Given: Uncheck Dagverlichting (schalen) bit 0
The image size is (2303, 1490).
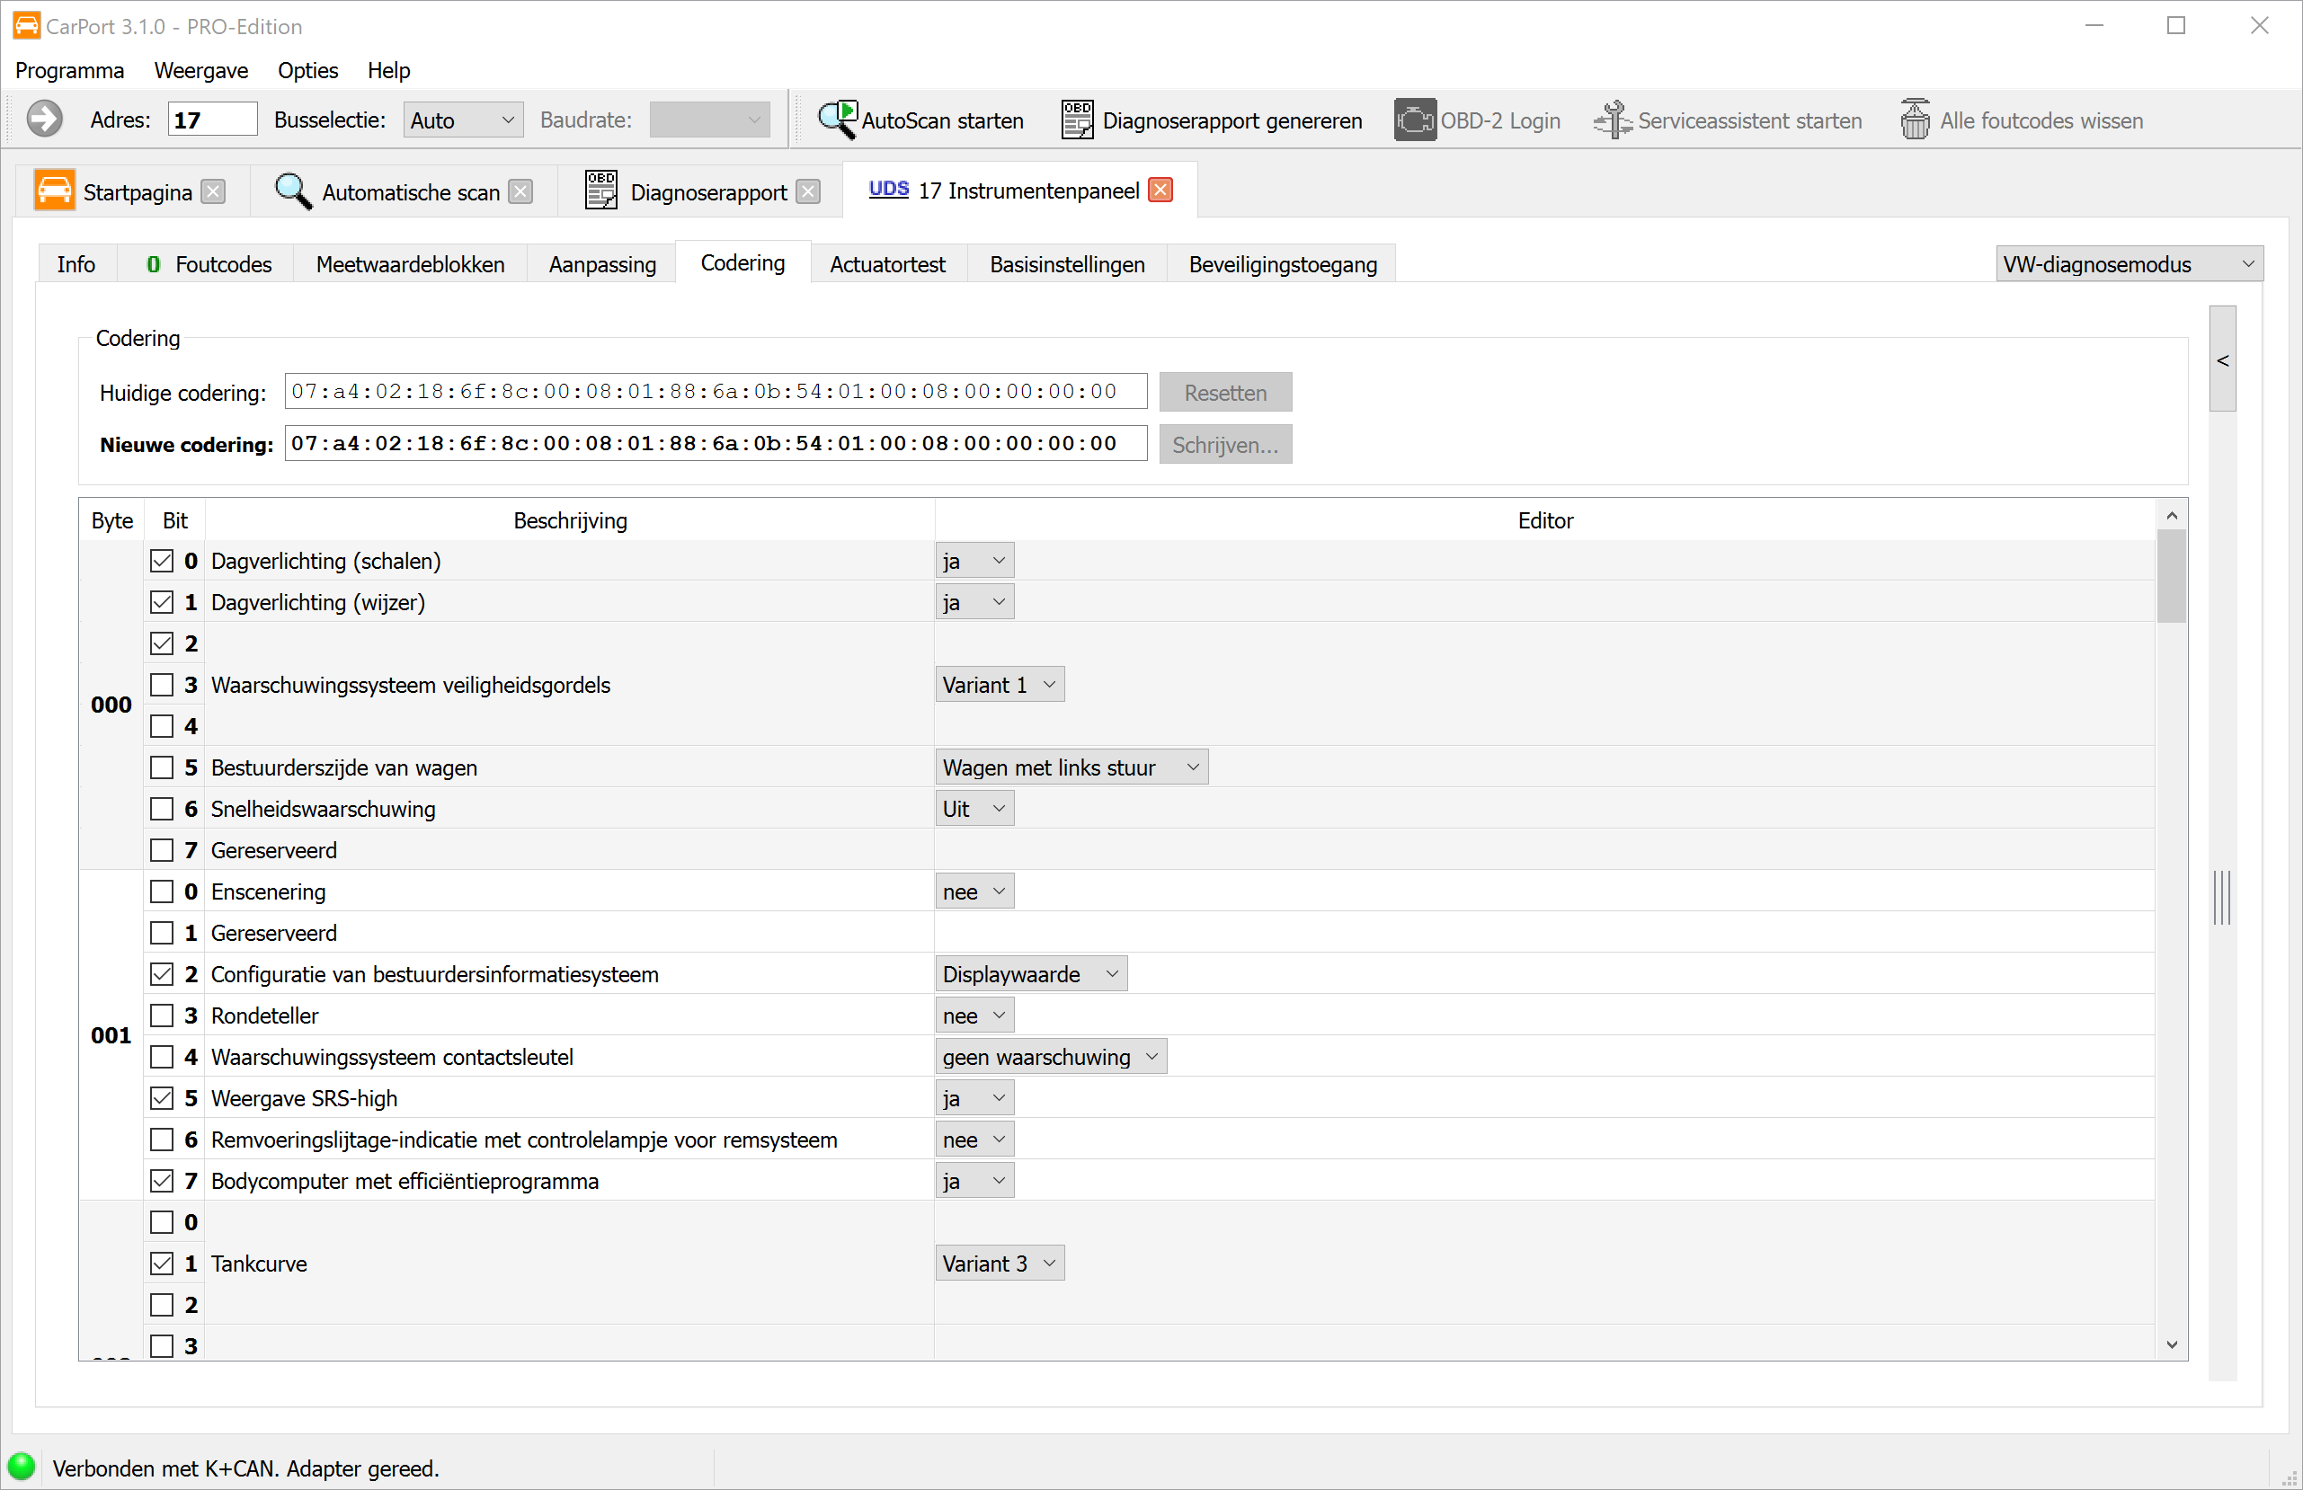Looking at the screenshot, I should point(162,561).
